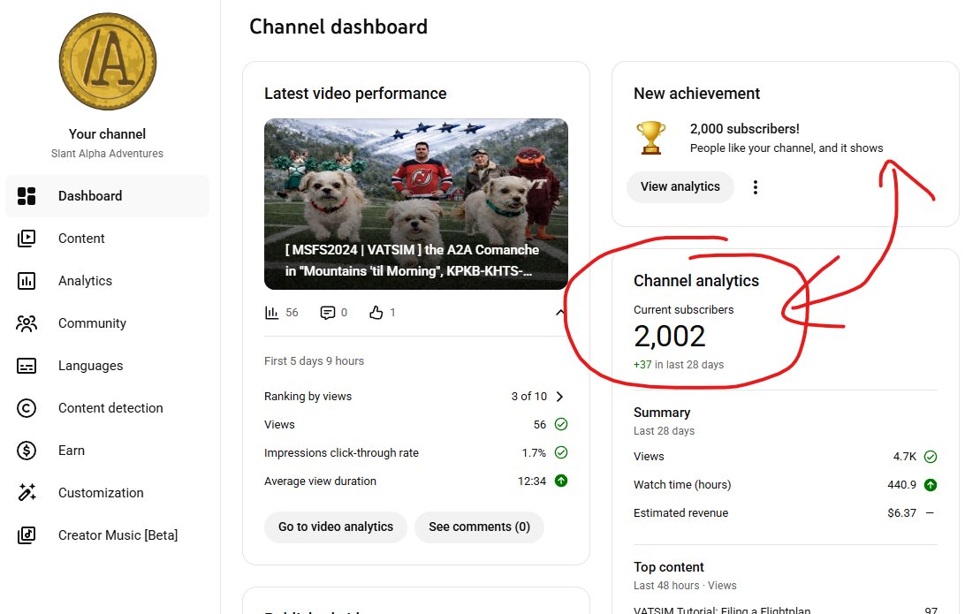
Task: Go to Content in the sidebar
Action: click(107, 239)
